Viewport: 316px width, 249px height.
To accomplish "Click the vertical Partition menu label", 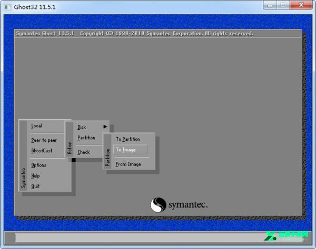I will [107, 158].
